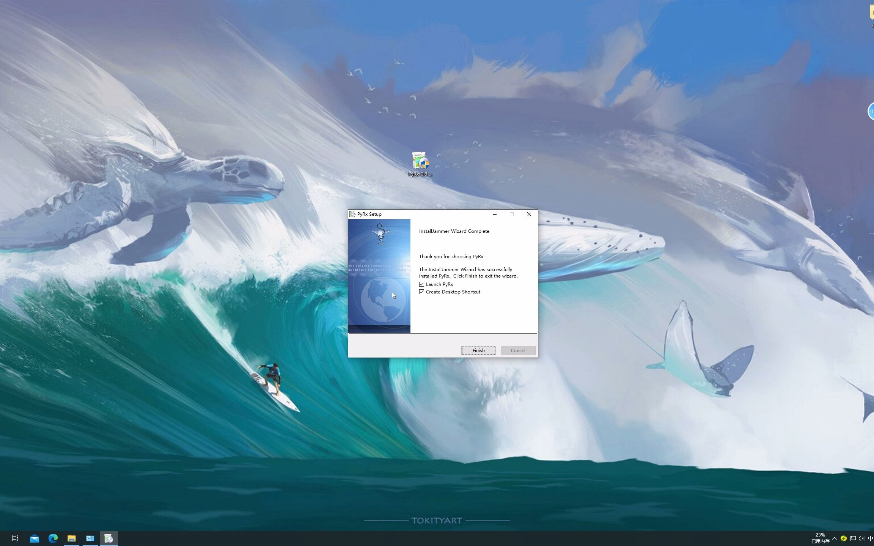Image resolution: width=874 pixels, height=546 pixels.
Task: Close the PyRx Setup dialog window
Action: (x=529, y=214)
